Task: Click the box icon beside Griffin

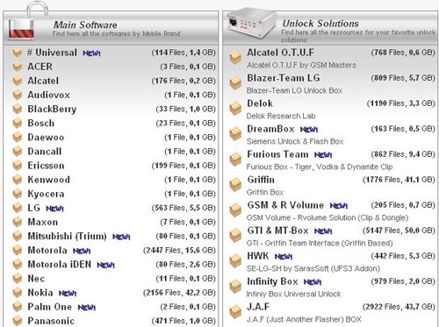Action: tap(235, 185)
